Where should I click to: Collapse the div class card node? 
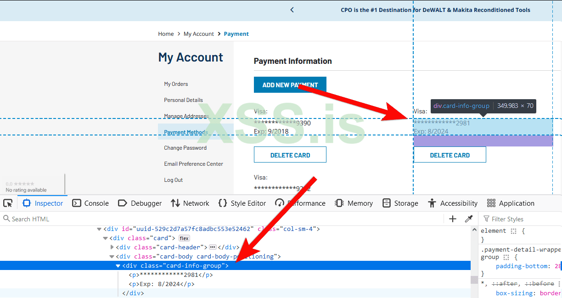(x=106, y=238)
